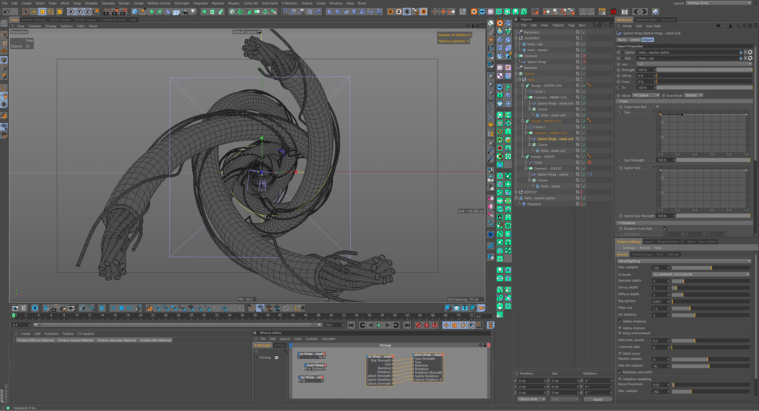Switch to the Content Browser tab
The image size is (759, 411).
[113, 20]
